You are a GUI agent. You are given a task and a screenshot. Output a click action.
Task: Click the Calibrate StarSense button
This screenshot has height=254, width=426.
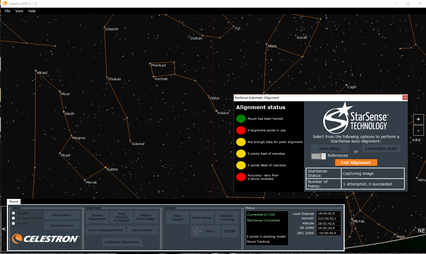pyautogui.click(x=122, y=242)
